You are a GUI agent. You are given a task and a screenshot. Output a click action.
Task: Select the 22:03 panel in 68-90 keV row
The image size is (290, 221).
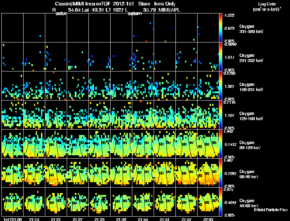(208, 173)
